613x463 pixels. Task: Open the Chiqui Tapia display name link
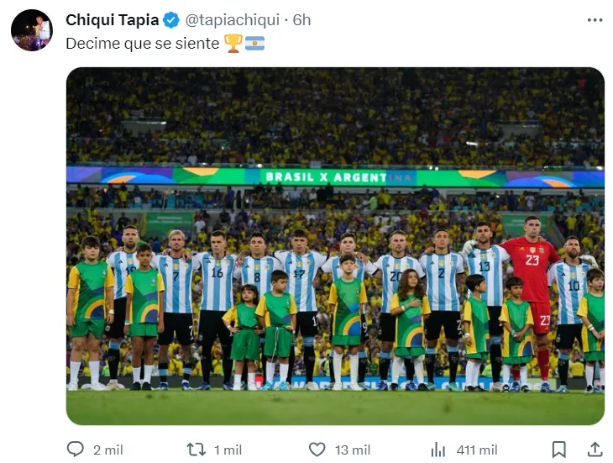click(x=112, y=19)
